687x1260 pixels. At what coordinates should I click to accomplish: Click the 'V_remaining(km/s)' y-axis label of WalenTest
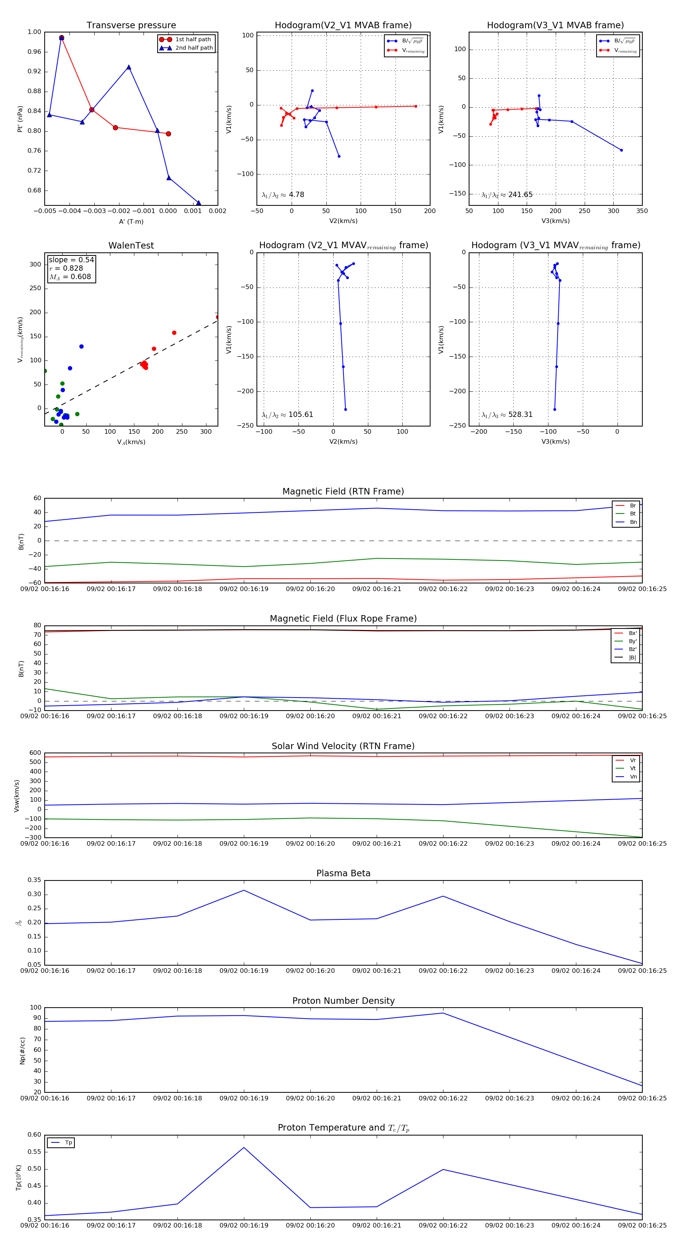pyautogui.click(x=20, y=339)
